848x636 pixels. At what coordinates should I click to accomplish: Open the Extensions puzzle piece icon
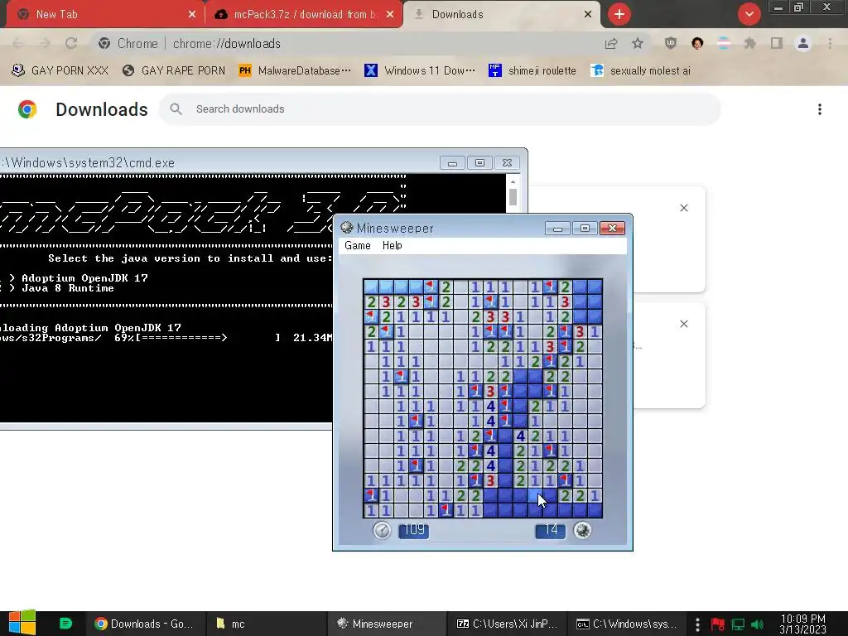coord(750,43)
